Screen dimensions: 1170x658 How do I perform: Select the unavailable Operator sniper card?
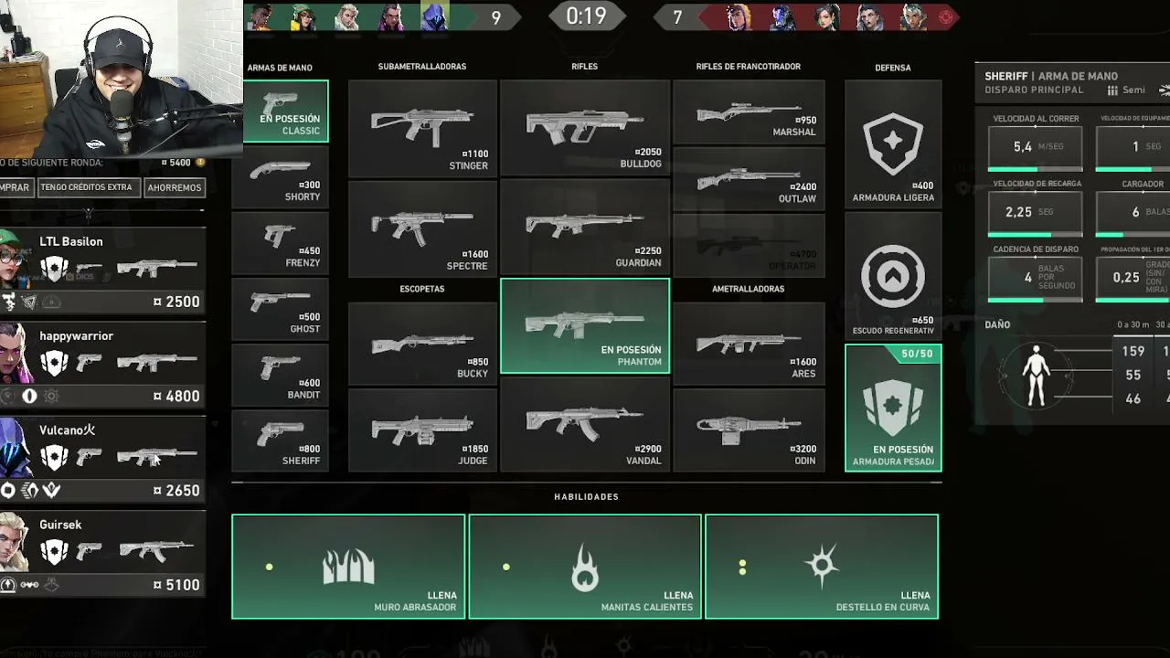(749, 245)
